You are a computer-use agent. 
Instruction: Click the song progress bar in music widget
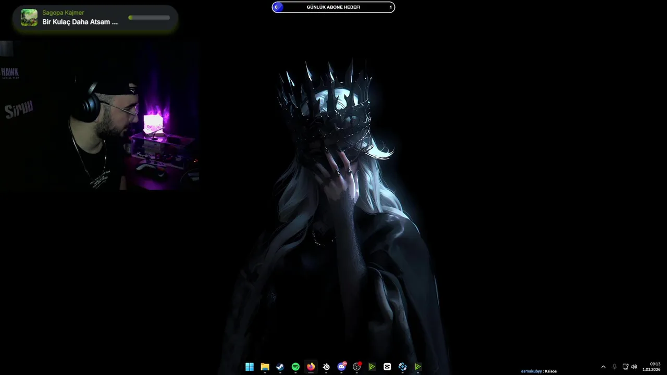[149, 18]
